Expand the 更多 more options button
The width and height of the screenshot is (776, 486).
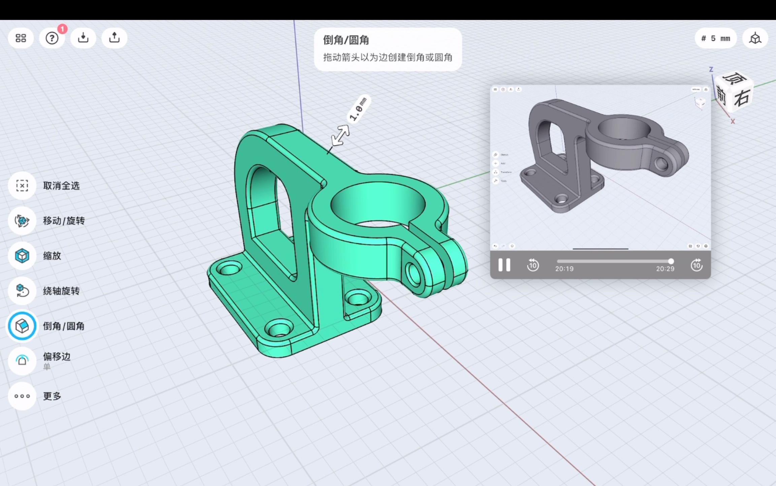coord(22,396)
